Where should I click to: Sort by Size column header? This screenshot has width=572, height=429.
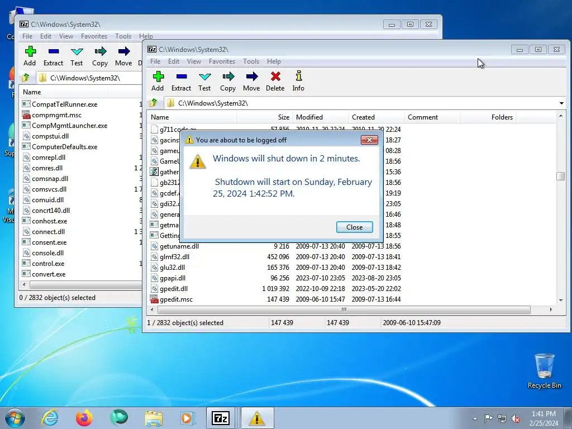point(264,117)
